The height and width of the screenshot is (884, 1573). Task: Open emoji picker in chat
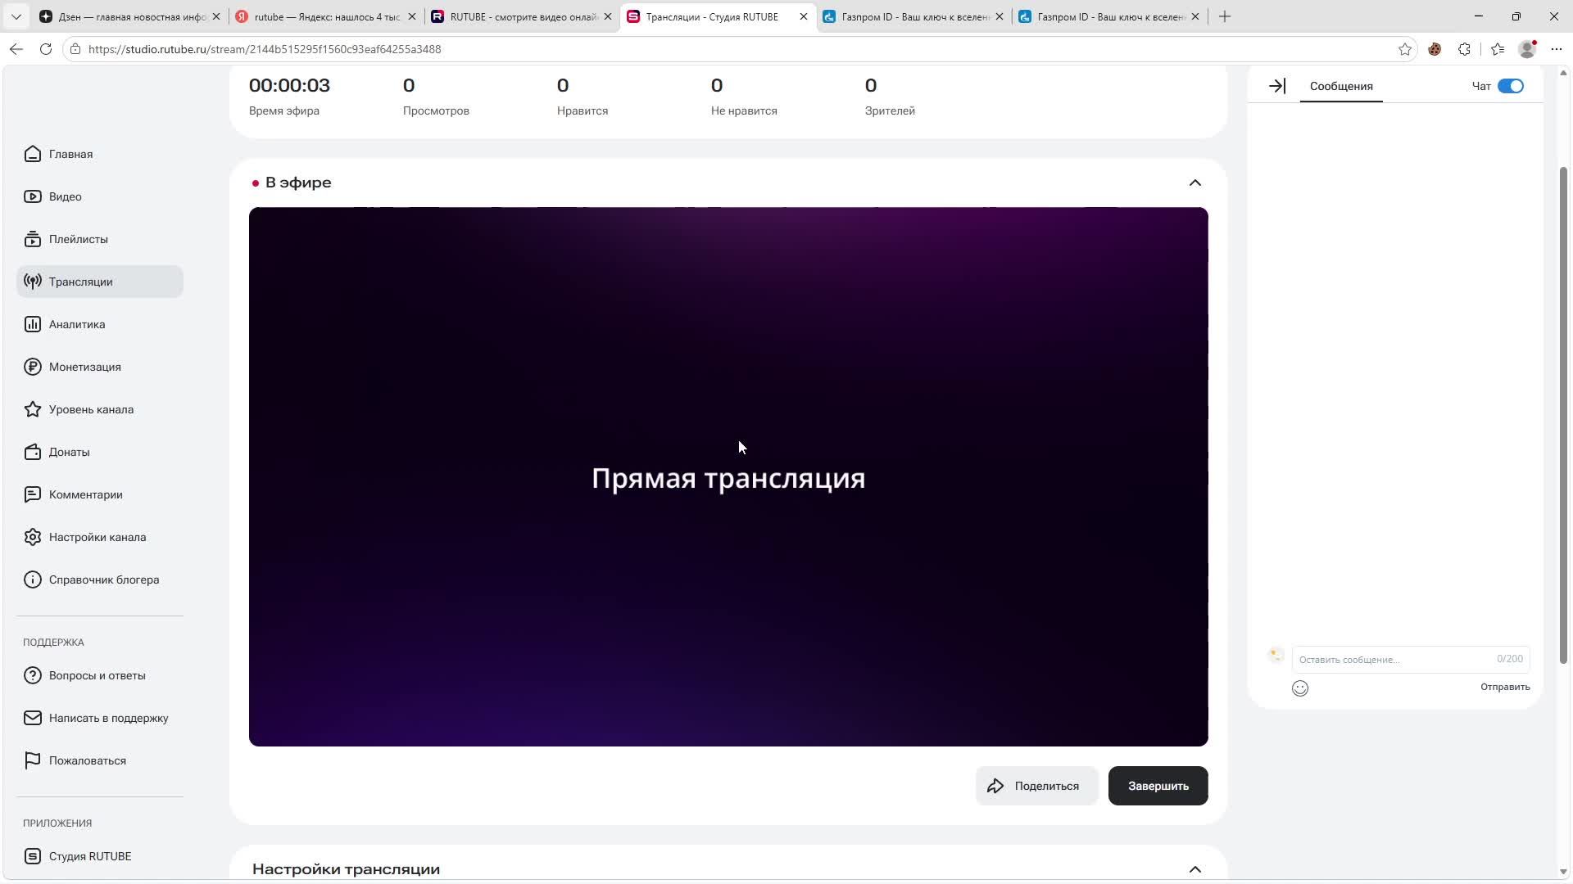[1300, 688]
